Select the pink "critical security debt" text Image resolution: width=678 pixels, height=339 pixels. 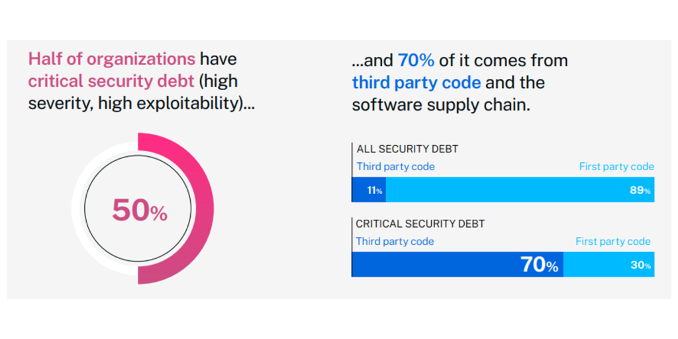[x=111, y=81]
